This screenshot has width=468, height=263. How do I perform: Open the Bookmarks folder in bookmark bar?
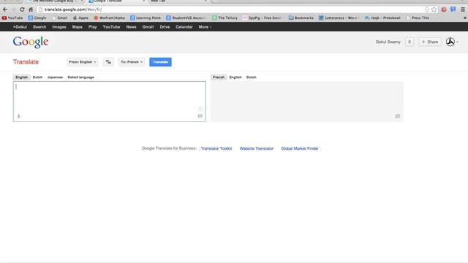click(301, 18)
